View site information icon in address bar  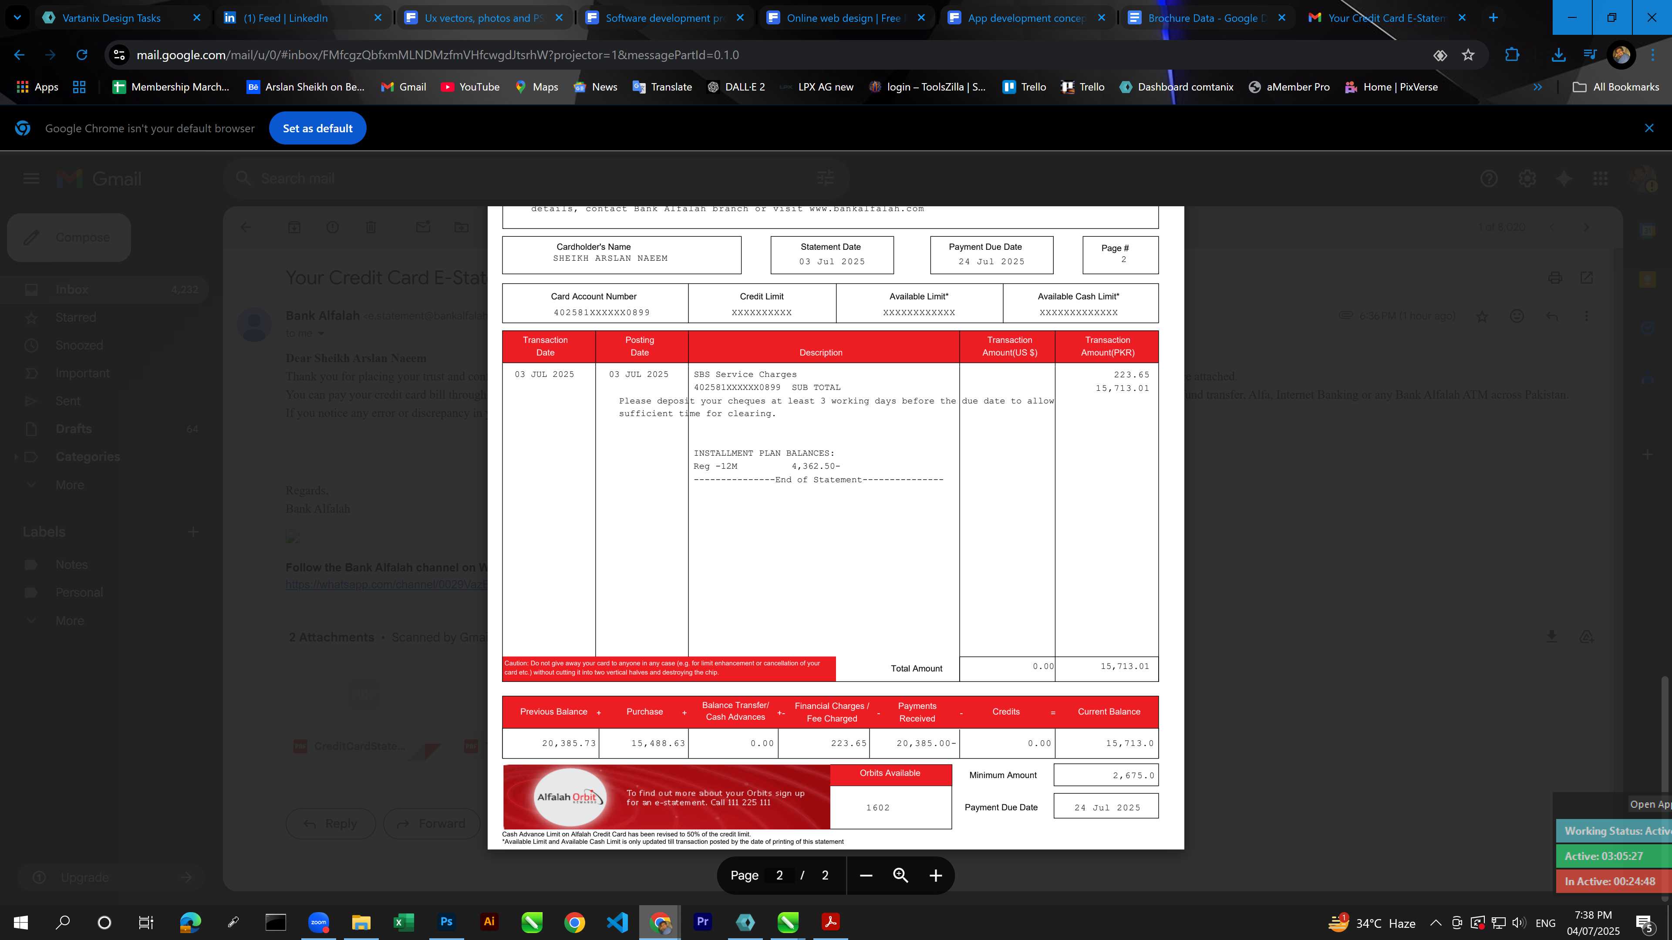[119, 55]
